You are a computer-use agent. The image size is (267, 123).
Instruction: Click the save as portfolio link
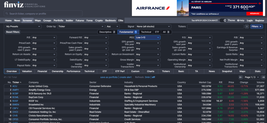[x=109, y=77]
